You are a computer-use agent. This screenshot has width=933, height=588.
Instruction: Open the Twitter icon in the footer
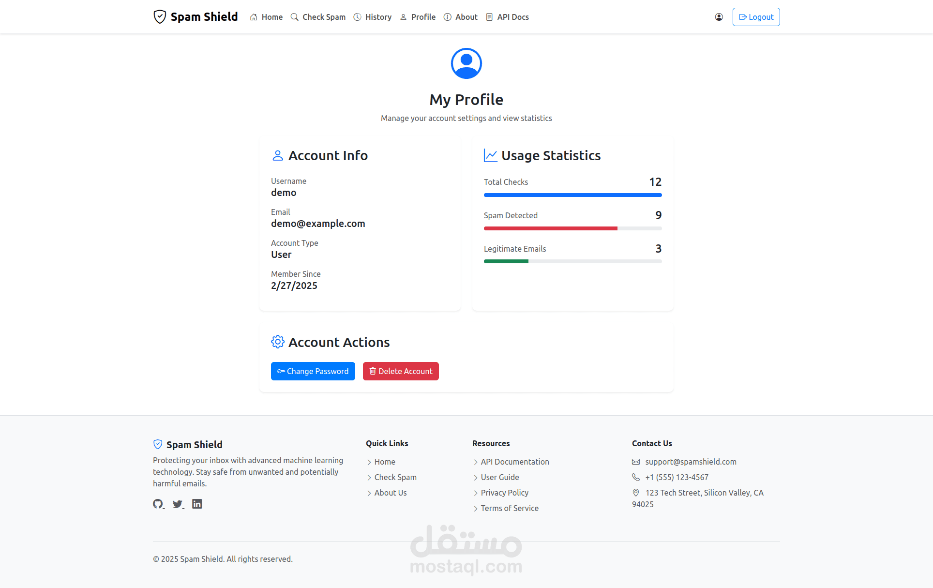click(178, 504)
